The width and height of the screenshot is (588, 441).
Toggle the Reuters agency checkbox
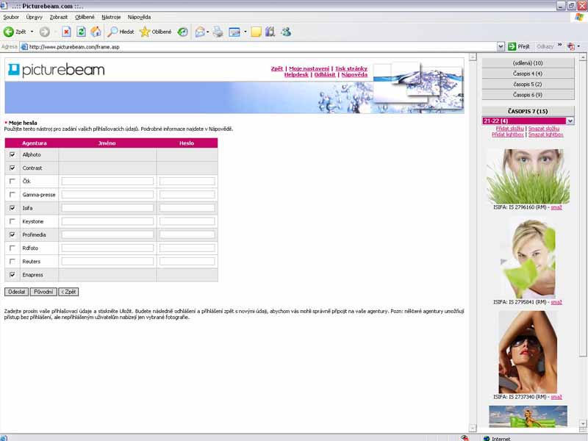tap(12, 261)
